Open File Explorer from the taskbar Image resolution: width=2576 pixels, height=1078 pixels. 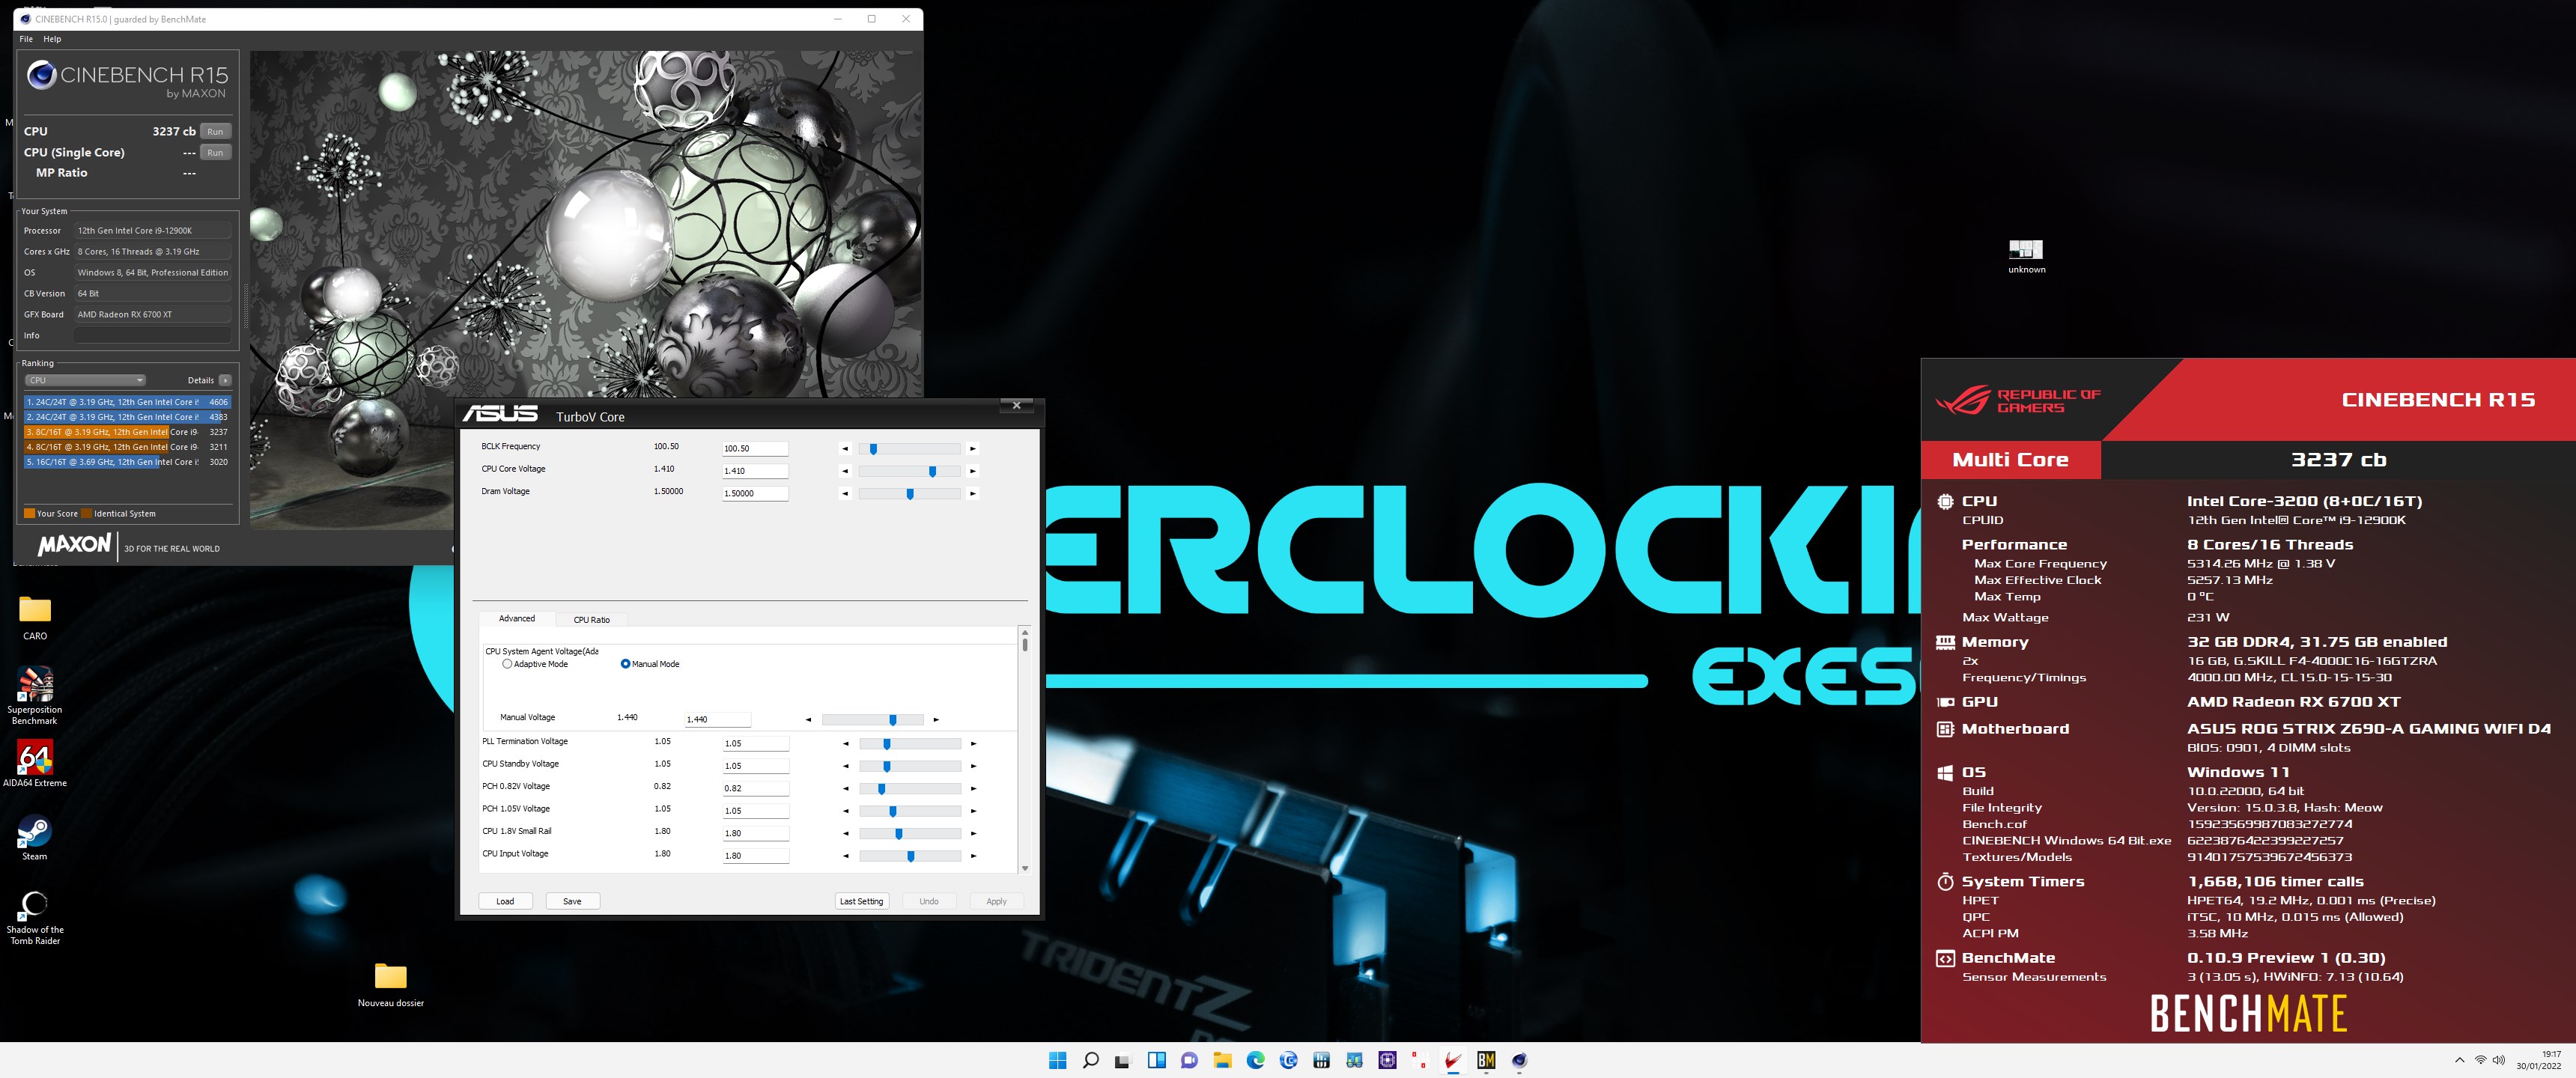point(1222,1060)
